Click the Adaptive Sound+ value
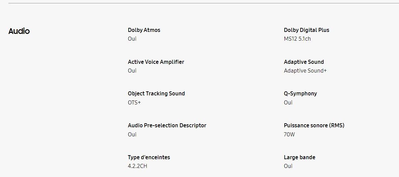The height and width of the screenshot is (177, 399). point(305,71)
